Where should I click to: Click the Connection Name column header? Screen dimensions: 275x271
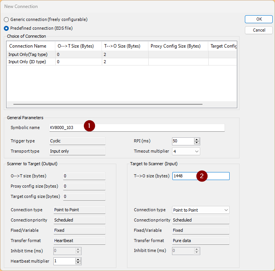[x=31, y=46]
